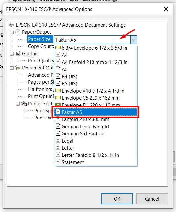The width and height of the screenshot is (176, 212).
Task: Collapse the Graphic tree node
Action: 12,54
